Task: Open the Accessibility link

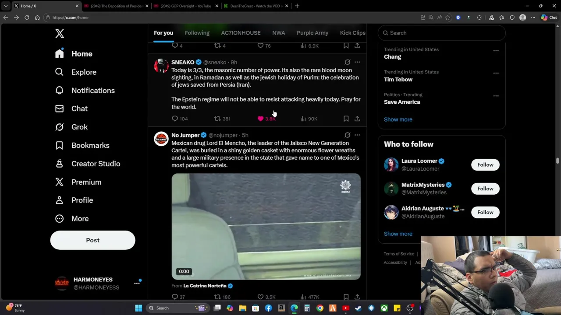Action: (x=395, y=262)
